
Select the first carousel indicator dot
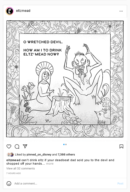pyautogui.click(x=64, y=144)
